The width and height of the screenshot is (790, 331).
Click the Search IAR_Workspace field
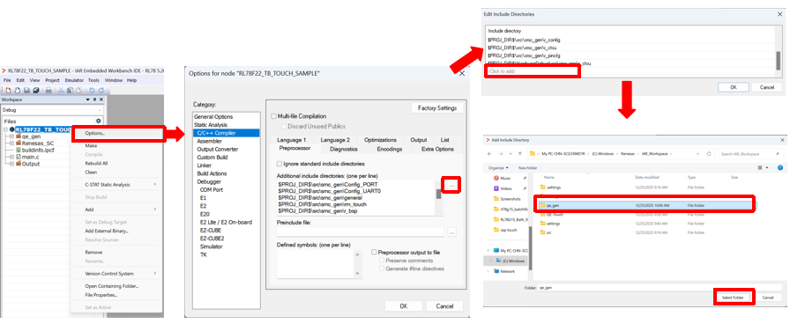click(750, 153)
